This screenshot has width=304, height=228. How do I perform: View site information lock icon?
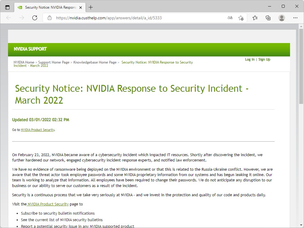pos(50,18)
